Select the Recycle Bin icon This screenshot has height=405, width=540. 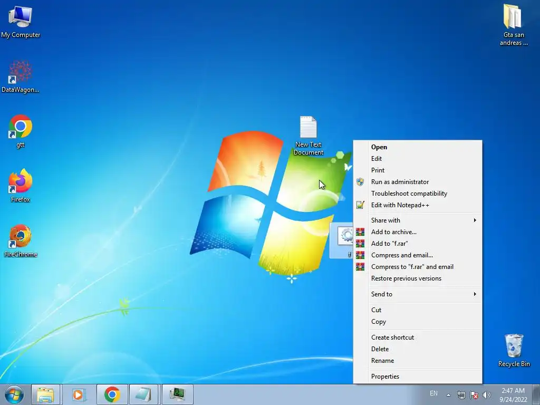[x=514, y=350]
